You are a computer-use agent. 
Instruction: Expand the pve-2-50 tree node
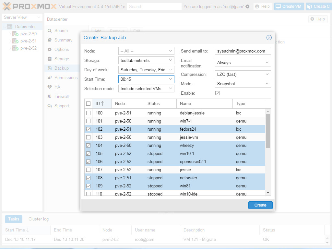point(10,34)
